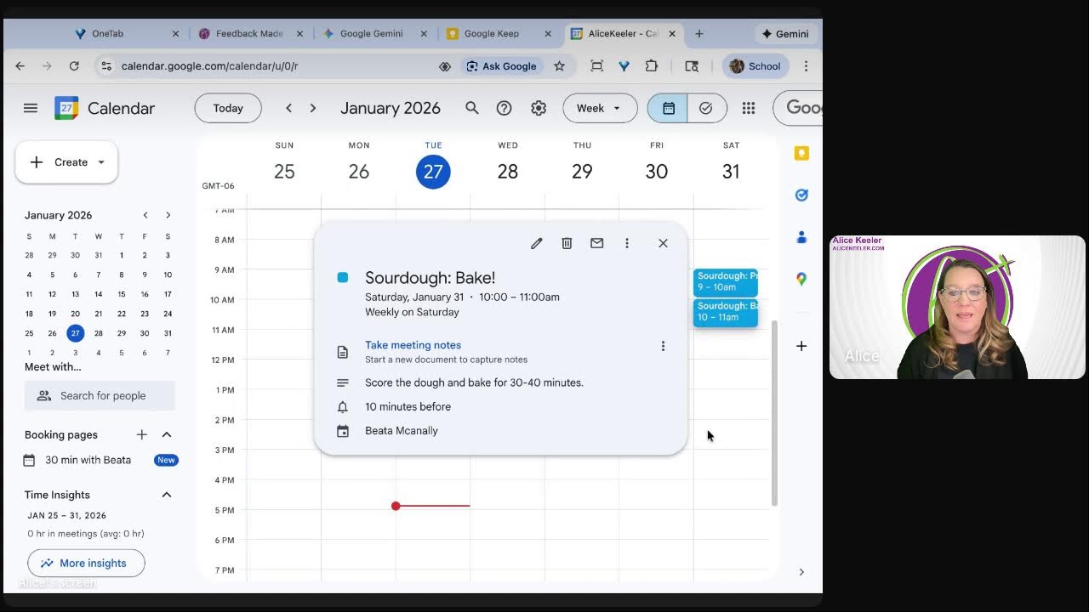Click the Take meeting notes link
Screen dimensions: 1089x612
(x=413, y=345)
